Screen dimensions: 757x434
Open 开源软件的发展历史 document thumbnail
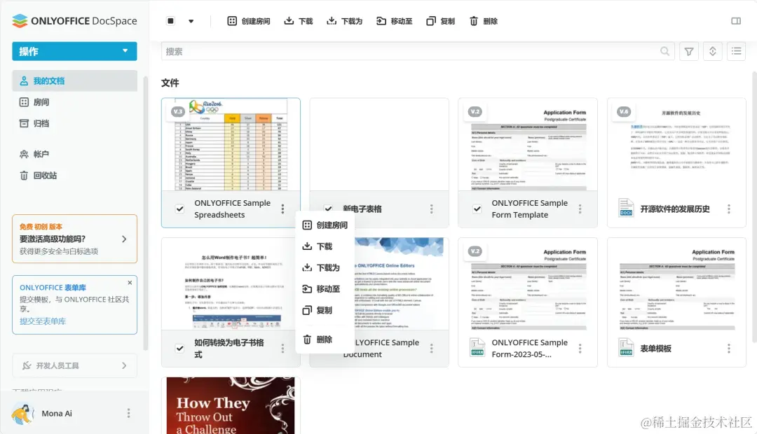point(676,145)
